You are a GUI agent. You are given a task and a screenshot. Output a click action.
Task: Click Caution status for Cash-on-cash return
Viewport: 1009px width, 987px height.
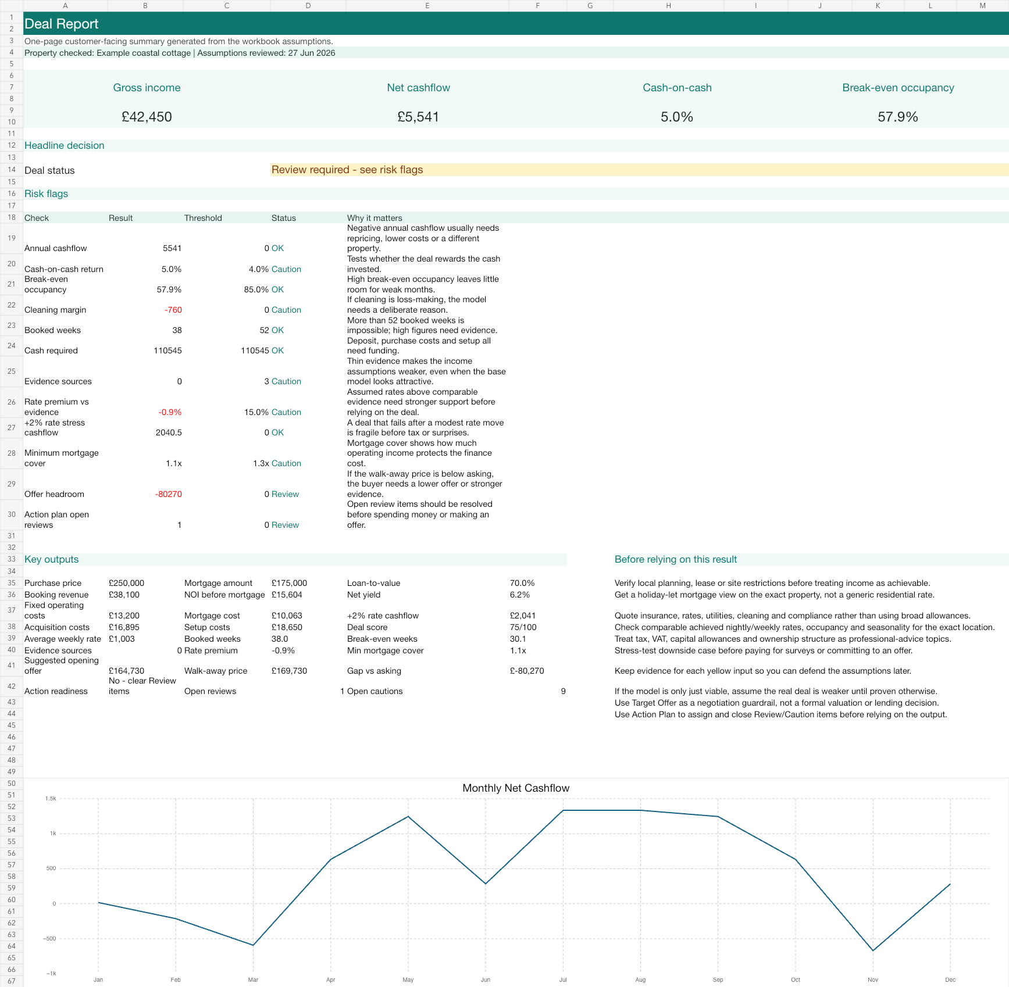pyautogui.click(x=286, y=269)
